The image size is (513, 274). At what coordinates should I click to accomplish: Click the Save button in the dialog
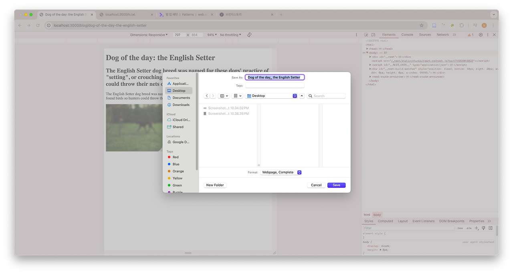point(336,185)
